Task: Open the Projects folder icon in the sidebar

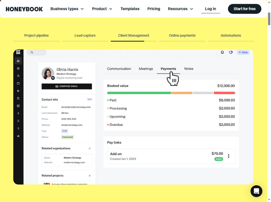Action: [x=18, y=83]
